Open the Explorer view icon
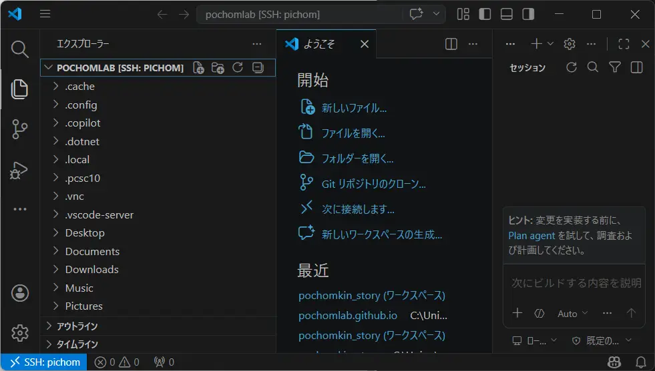This screenshot has height=371, width=655. [x=19, y=89]
